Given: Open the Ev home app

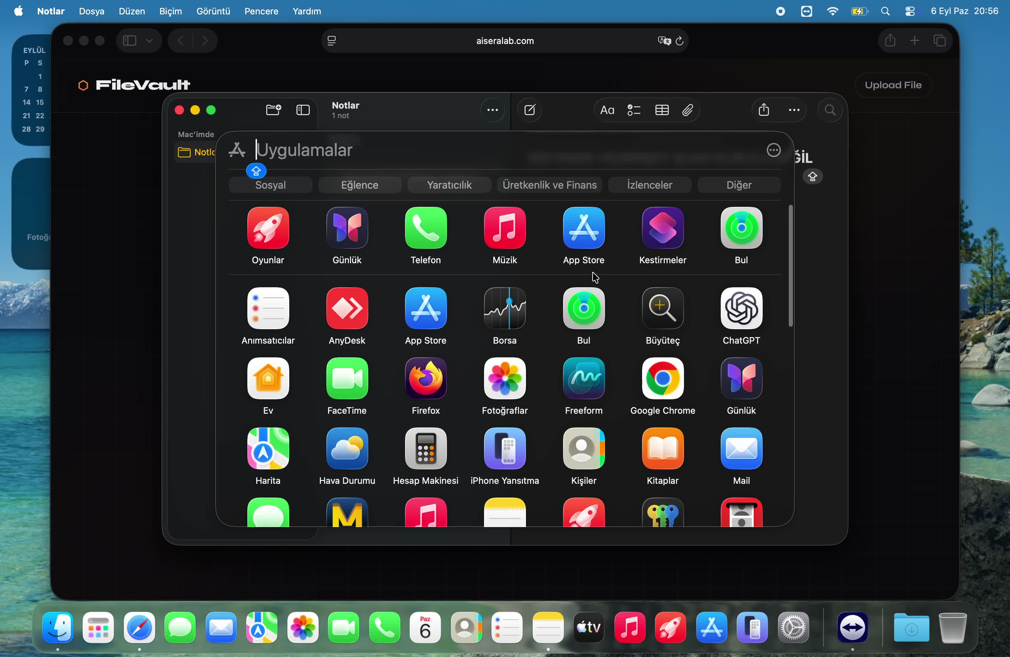Looking at the screenshot, I should coord(268,379).
